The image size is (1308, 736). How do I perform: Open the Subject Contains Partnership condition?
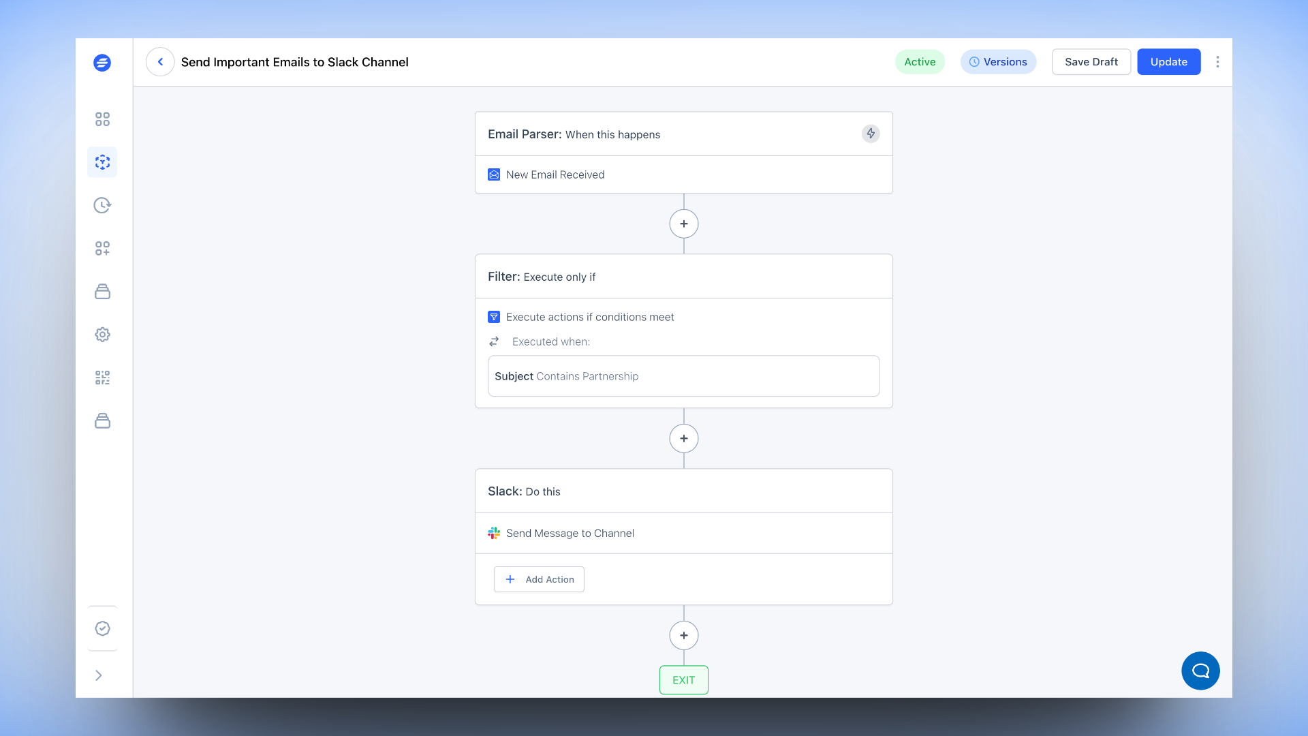683,376
